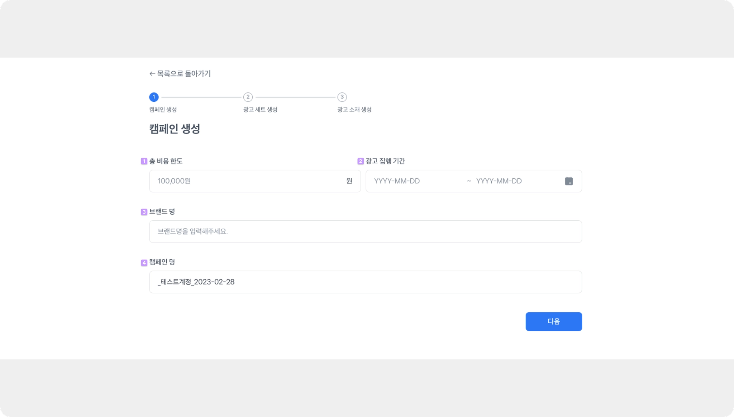This screenshot has width=734, height=417.
Task: Click purple badge number 2
Action: click(361, 161)
